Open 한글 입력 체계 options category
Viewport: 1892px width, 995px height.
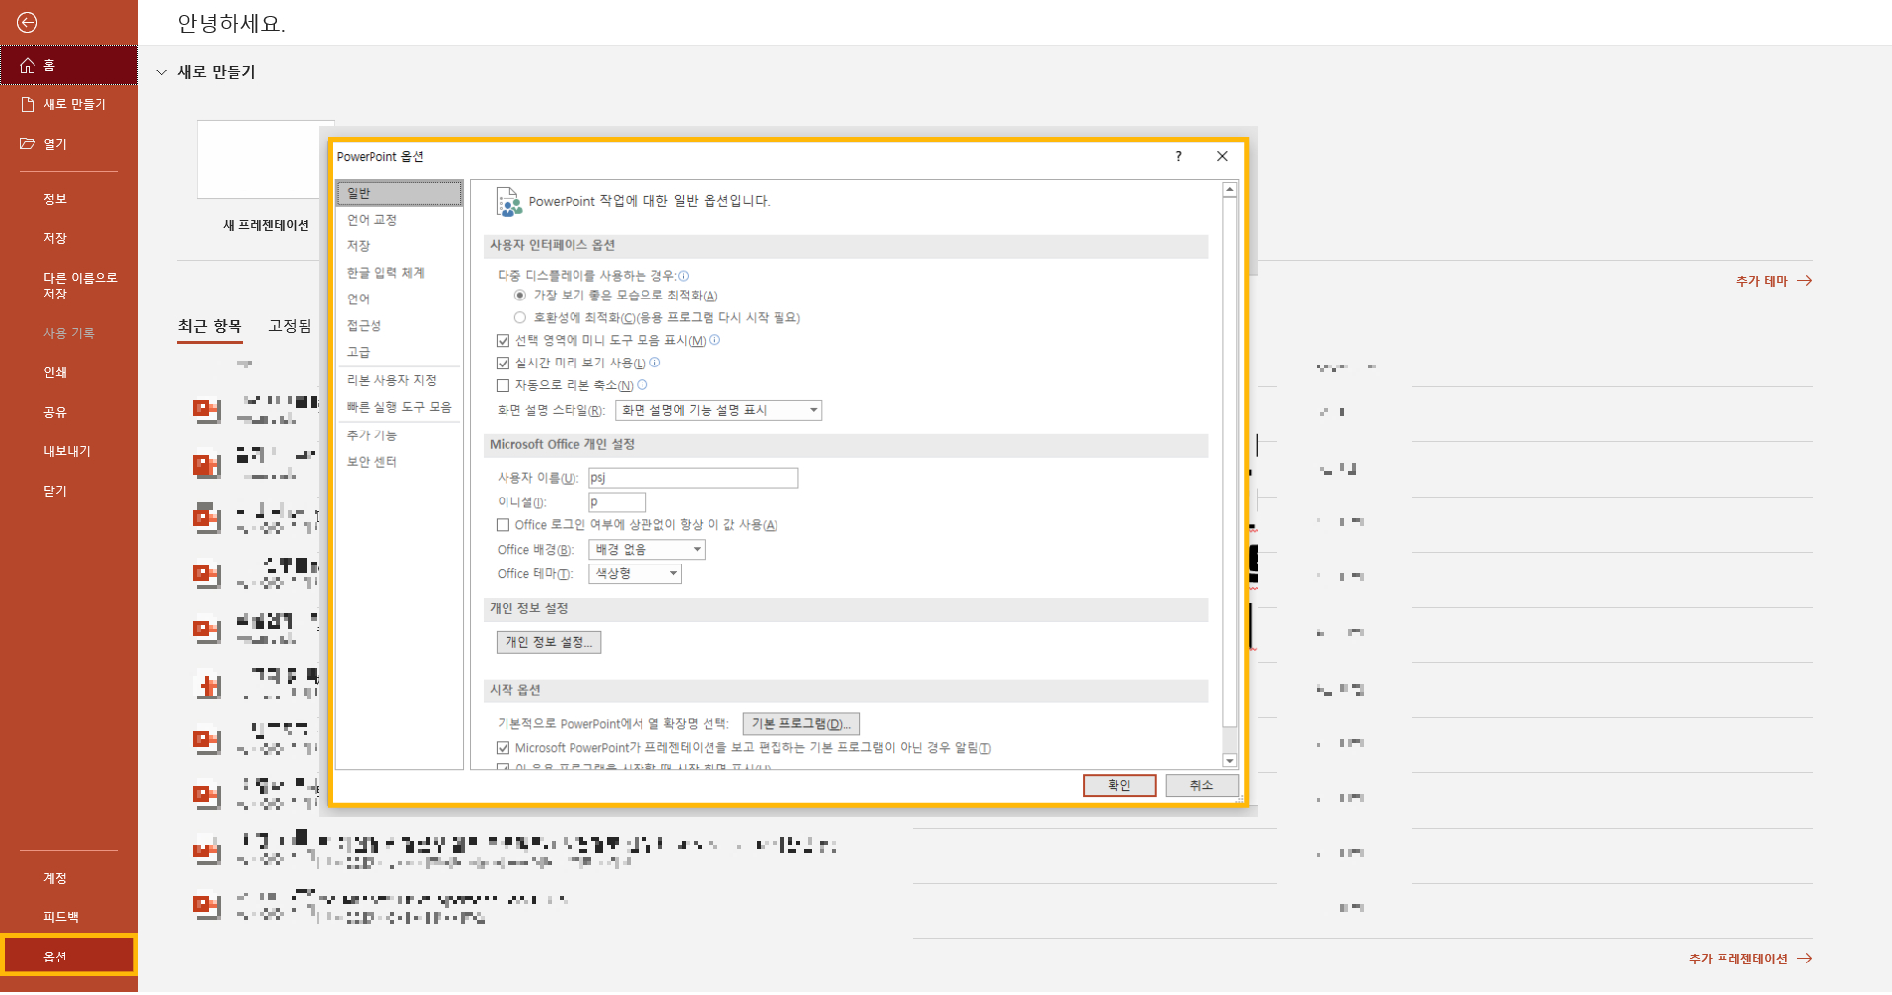tap(399, 273)
